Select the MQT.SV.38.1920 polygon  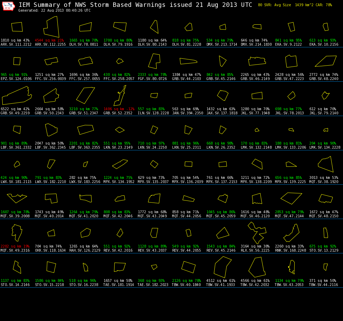pyautogui.click(x=326, y=164)
